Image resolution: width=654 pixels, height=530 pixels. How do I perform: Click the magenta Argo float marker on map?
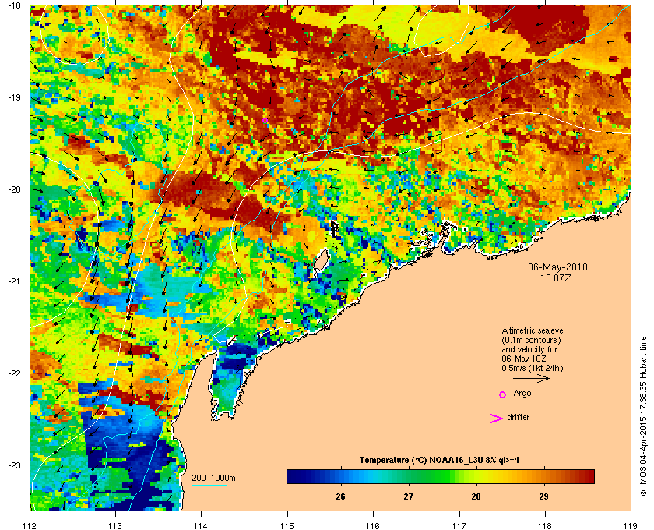pos(265,120)
